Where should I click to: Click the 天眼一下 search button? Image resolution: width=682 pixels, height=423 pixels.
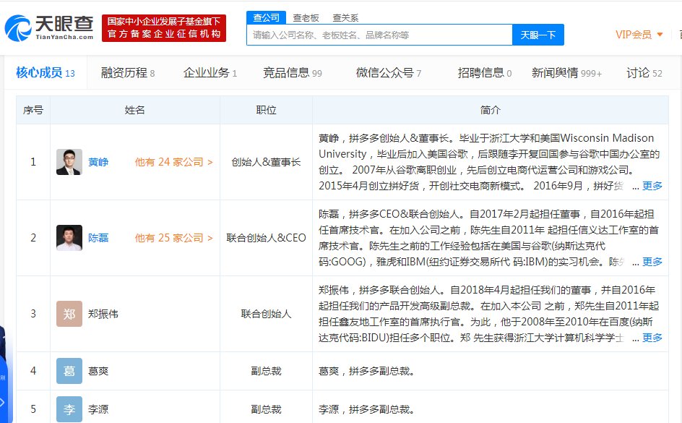[x=538, y=35]
